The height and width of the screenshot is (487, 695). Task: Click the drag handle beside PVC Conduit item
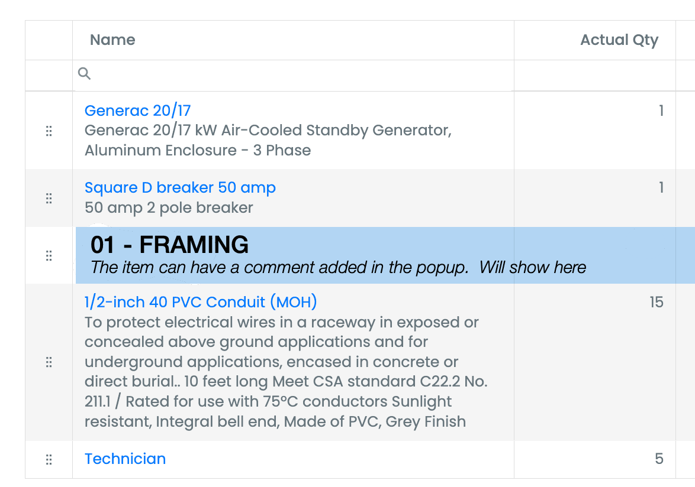(x=50, y=361)
